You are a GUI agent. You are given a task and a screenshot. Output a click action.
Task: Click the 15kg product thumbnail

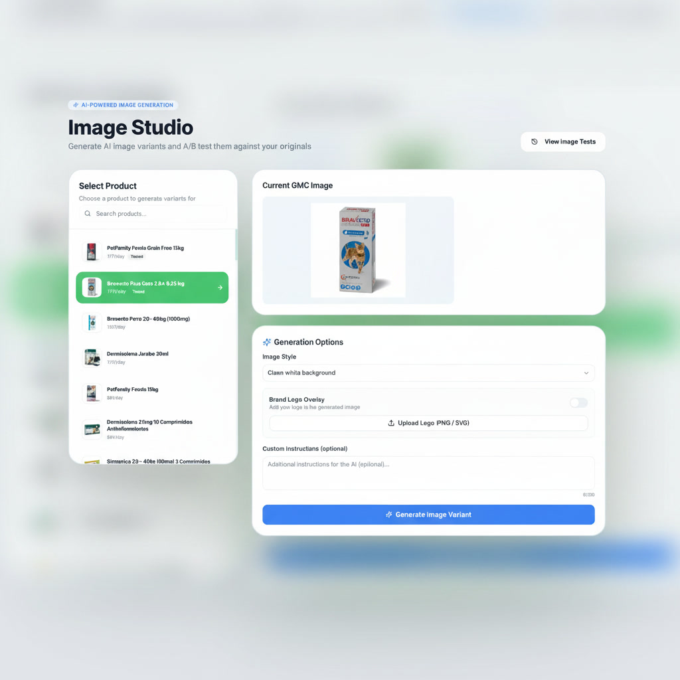tap(92, 393)
